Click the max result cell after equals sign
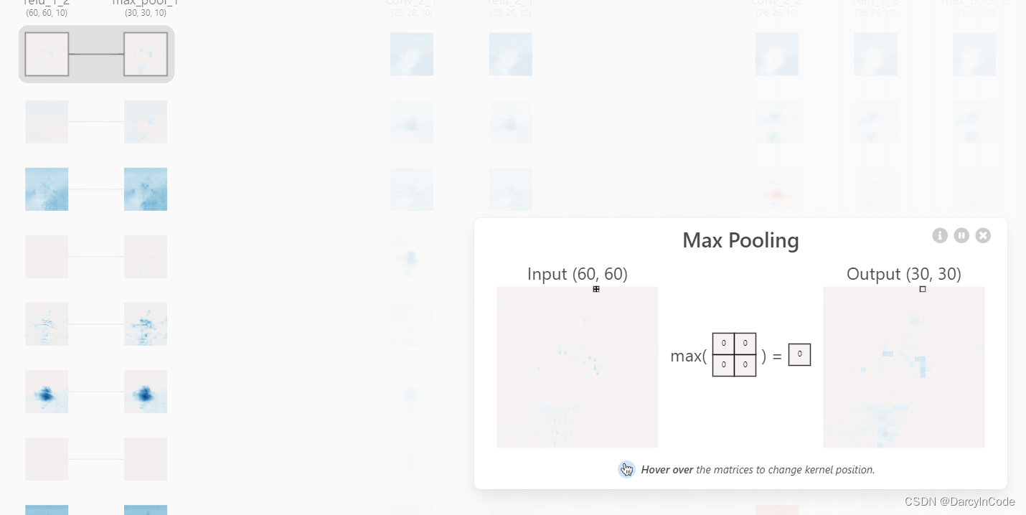 click(x=799, y=354)
